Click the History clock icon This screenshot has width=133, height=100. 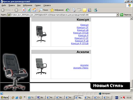tap(68, 10)
